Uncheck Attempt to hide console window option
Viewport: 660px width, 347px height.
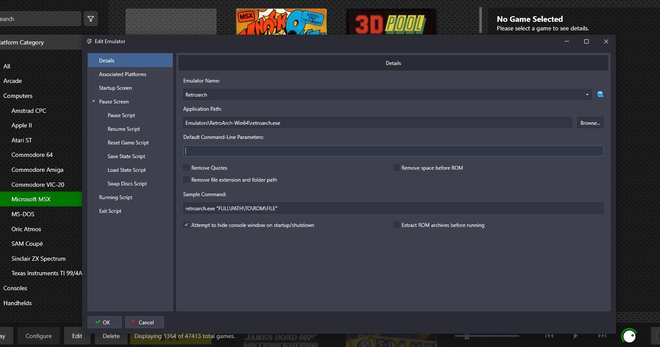tap(186, 225)
